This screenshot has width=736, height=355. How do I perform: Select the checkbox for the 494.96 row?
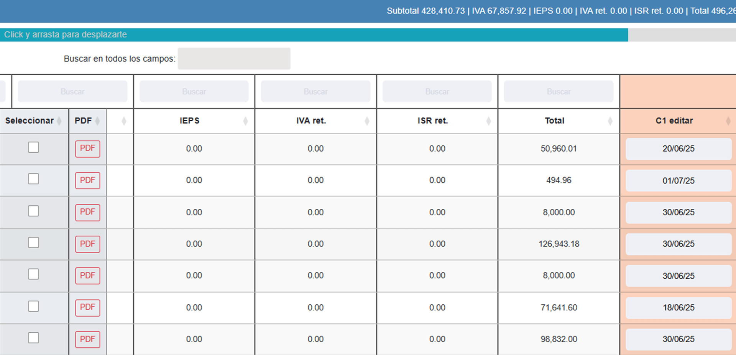33,179
